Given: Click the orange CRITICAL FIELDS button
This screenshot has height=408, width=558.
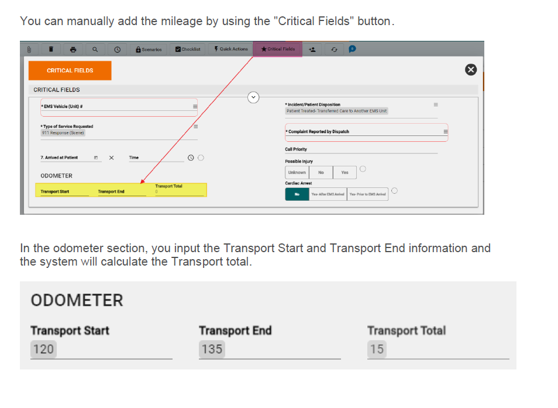Looking at the screenshot, I should [x=70, y=71].
